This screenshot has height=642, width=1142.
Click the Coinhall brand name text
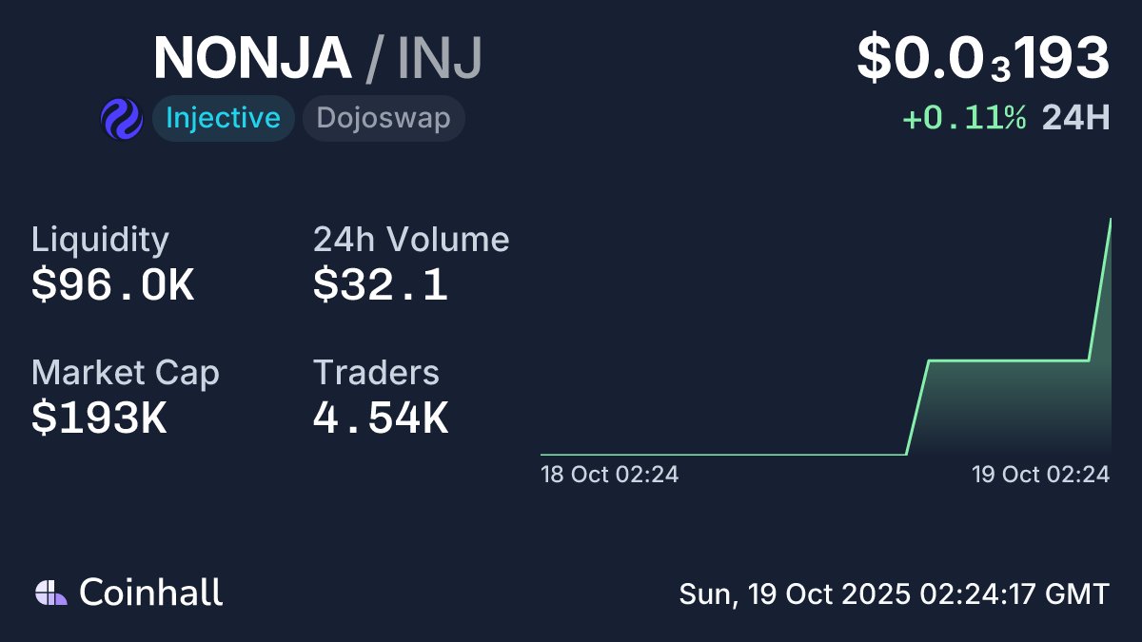point(150,593)
